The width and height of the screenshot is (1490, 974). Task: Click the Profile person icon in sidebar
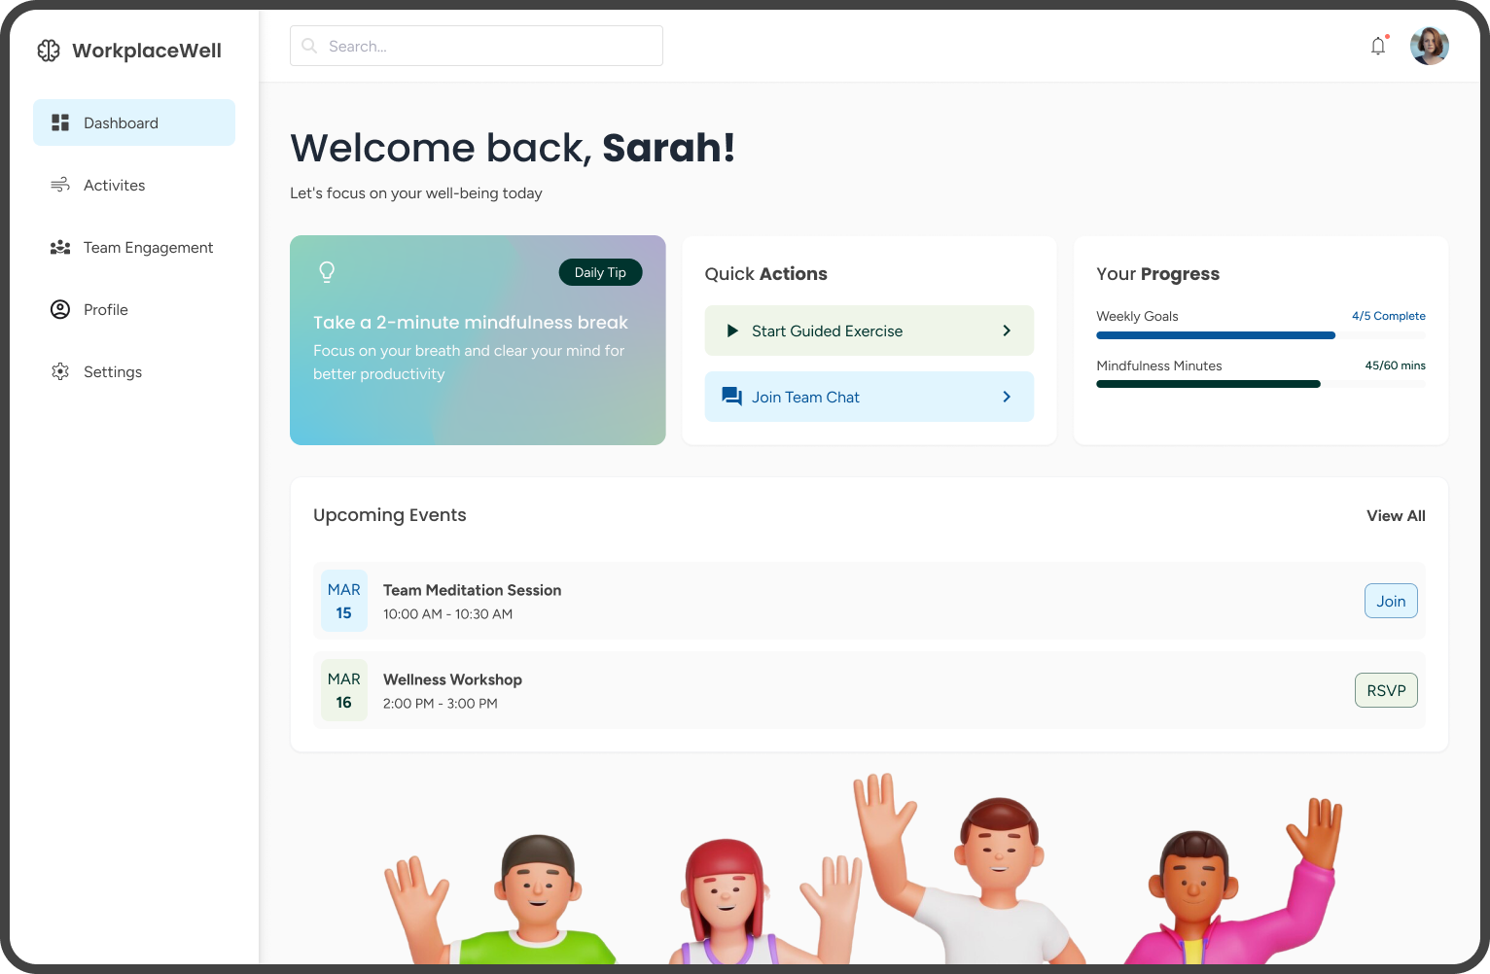pos(60,309)
